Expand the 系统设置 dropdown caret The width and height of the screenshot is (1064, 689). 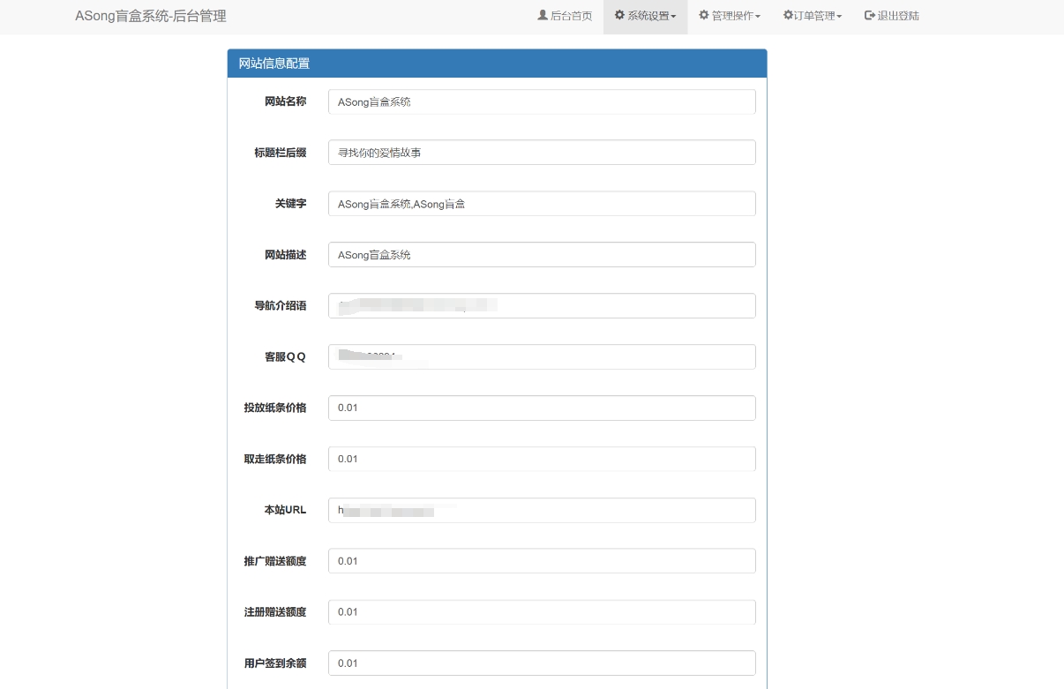pos(674,17)
